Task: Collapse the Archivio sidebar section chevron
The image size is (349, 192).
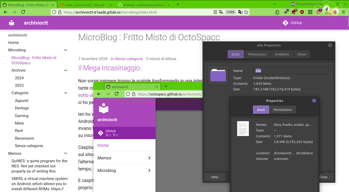Action: click(66, 70)
